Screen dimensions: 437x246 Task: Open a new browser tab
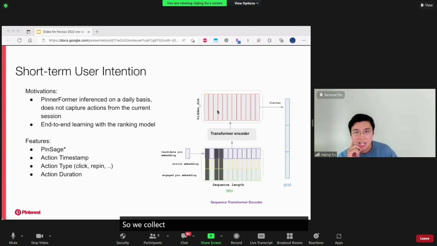(97, 32)
